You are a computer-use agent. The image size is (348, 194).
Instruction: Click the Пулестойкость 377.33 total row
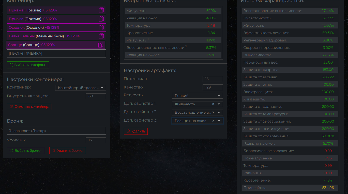coord(290,18)
